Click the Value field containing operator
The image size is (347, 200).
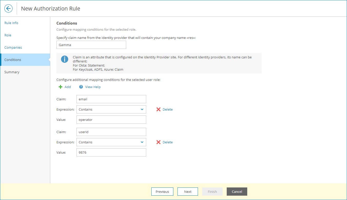point(111,120)
